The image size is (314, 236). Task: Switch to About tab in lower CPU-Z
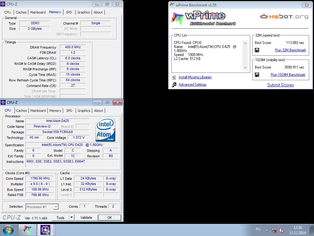(x=98, y=111)
